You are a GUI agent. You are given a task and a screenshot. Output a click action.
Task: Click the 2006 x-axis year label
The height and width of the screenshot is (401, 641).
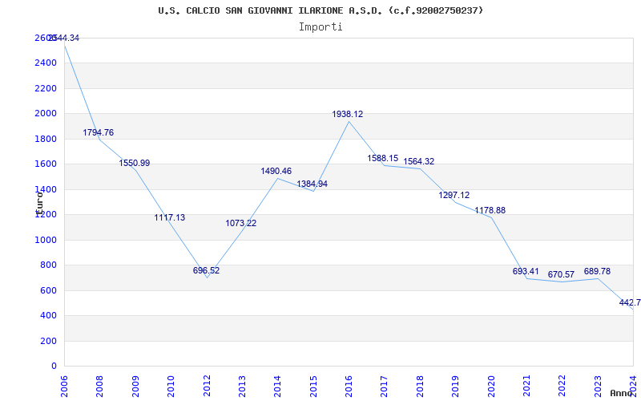click(x=64, y=386)
